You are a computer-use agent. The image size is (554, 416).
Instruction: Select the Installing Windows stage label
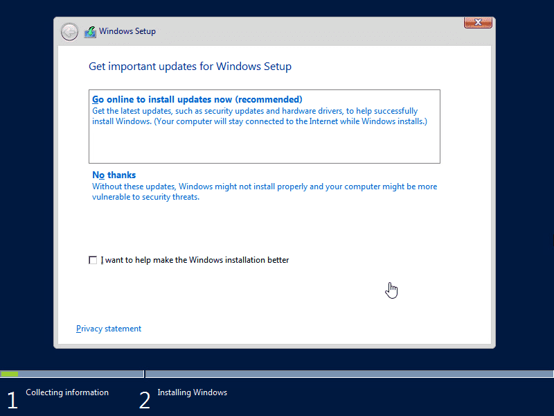pos(192,392)
